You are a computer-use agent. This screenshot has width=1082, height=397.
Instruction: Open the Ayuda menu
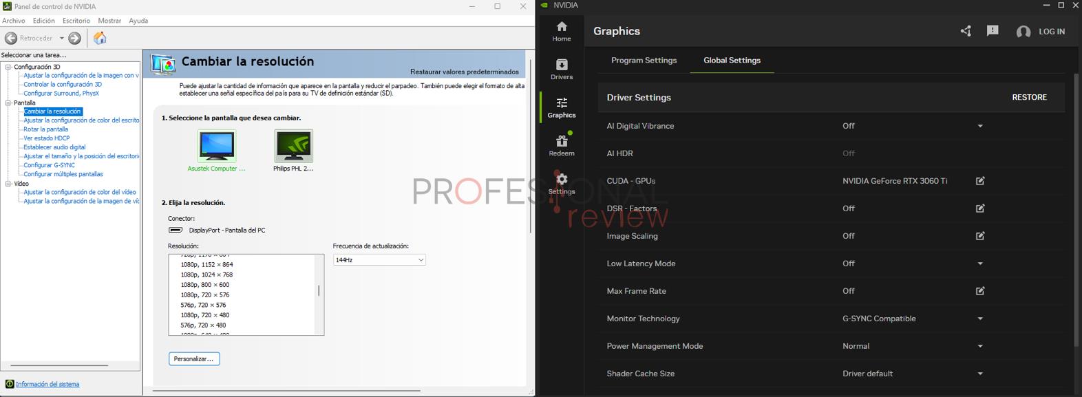[138, 21]
